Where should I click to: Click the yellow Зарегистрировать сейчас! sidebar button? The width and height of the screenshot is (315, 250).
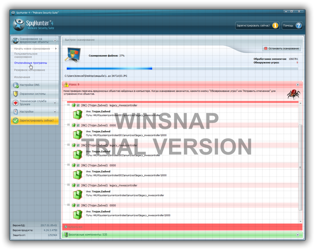click(35, 121)
